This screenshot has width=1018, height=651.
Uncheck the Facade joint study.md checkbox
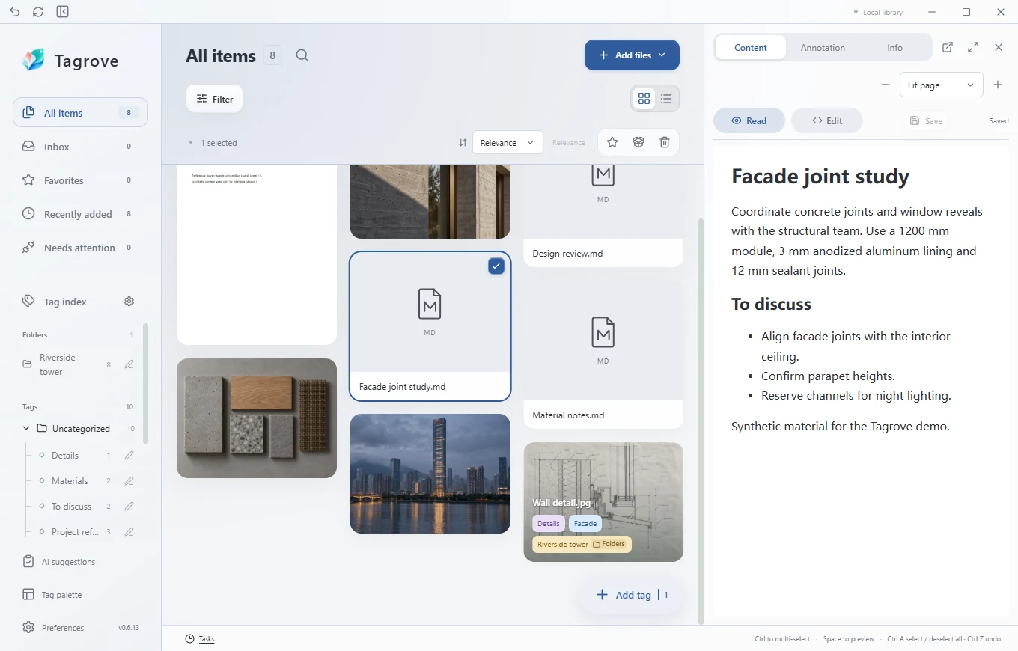(x=496, y=266)
